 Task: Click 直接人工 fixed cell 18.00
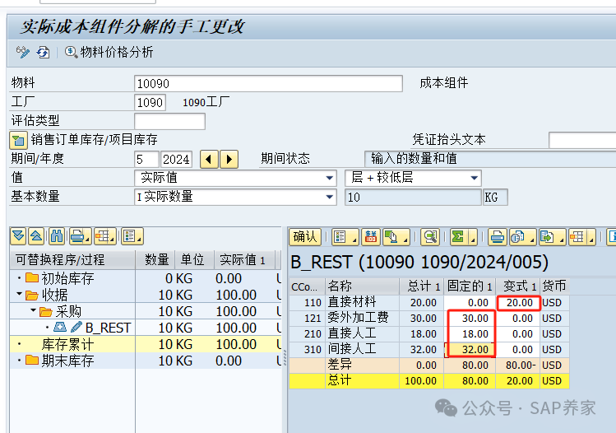[x=470, y=334]
